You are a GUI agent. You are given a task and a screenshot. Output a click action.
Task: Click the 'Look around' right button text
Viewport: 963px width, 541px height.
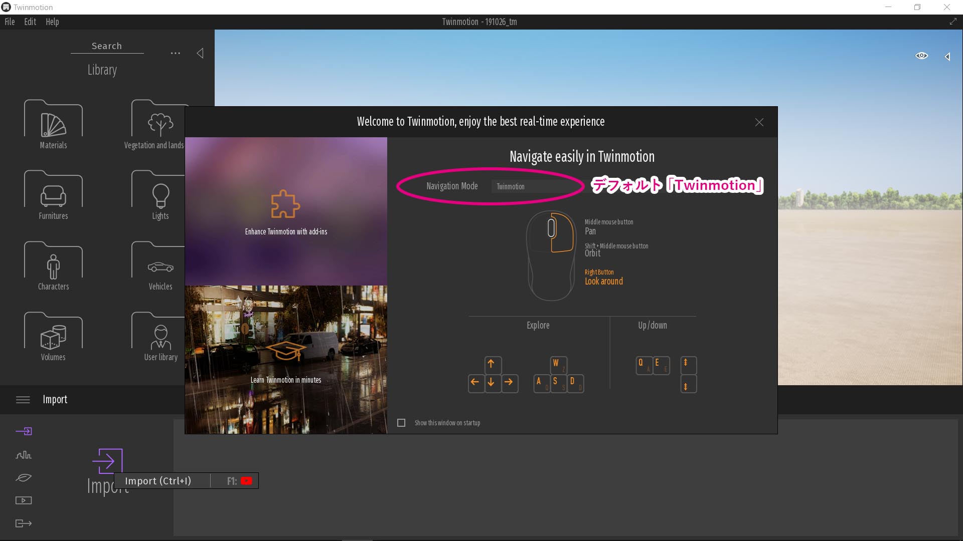click(604, 282)
